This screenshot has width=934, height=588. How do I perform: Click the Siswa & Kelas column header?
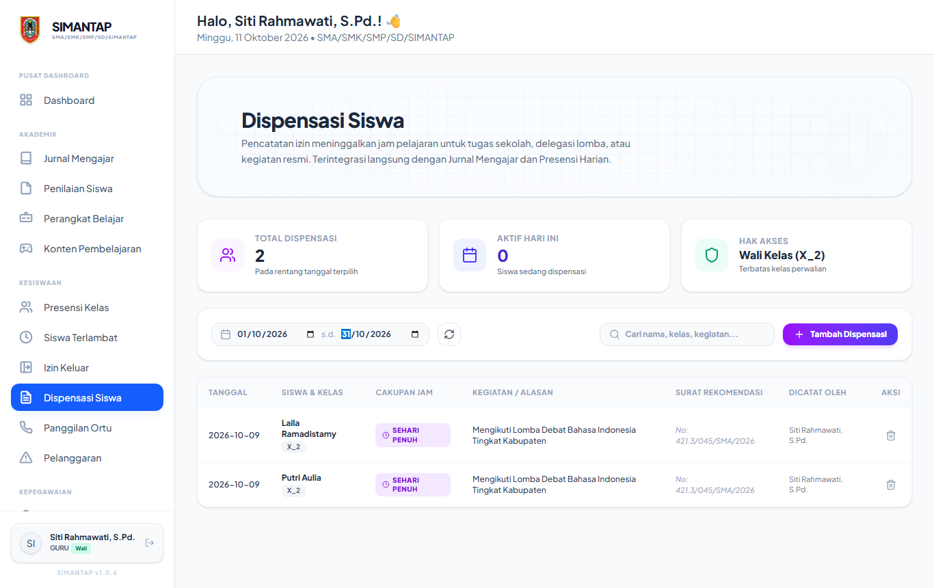312,392
